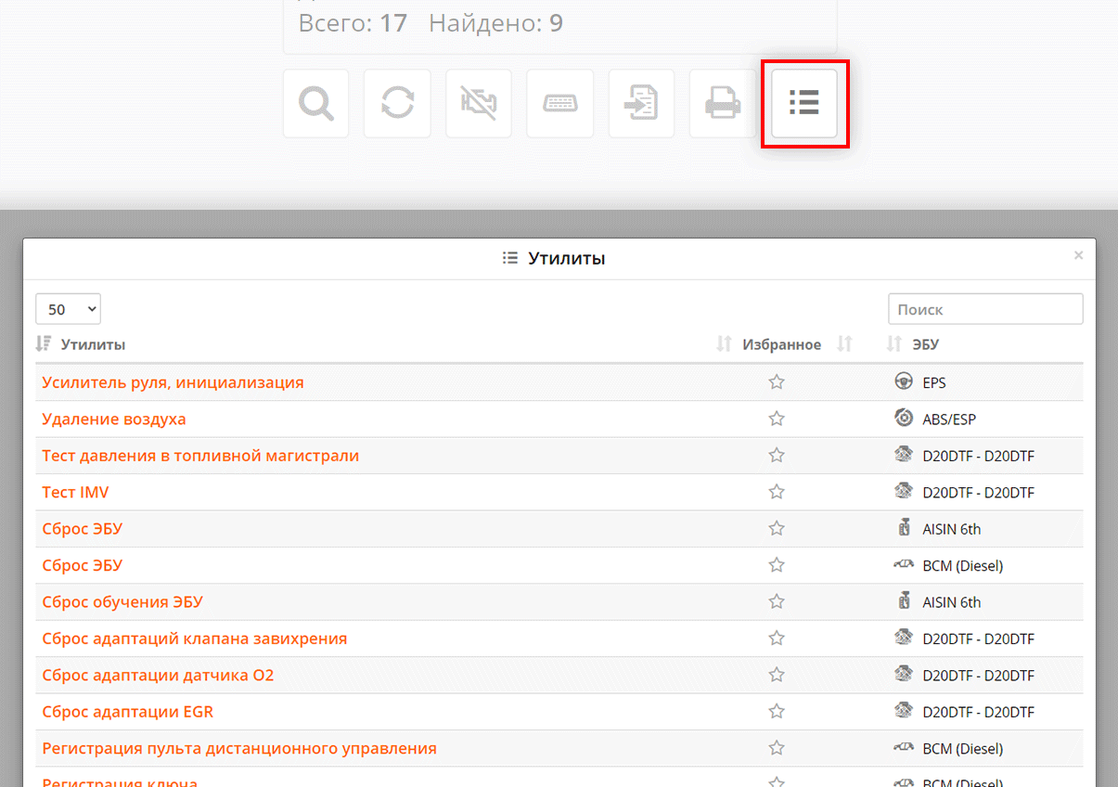The height and width of the screenshot is (787, 1118).
Task: Open the 50 rows-per-page dropdown
Action: pos(68,309)
